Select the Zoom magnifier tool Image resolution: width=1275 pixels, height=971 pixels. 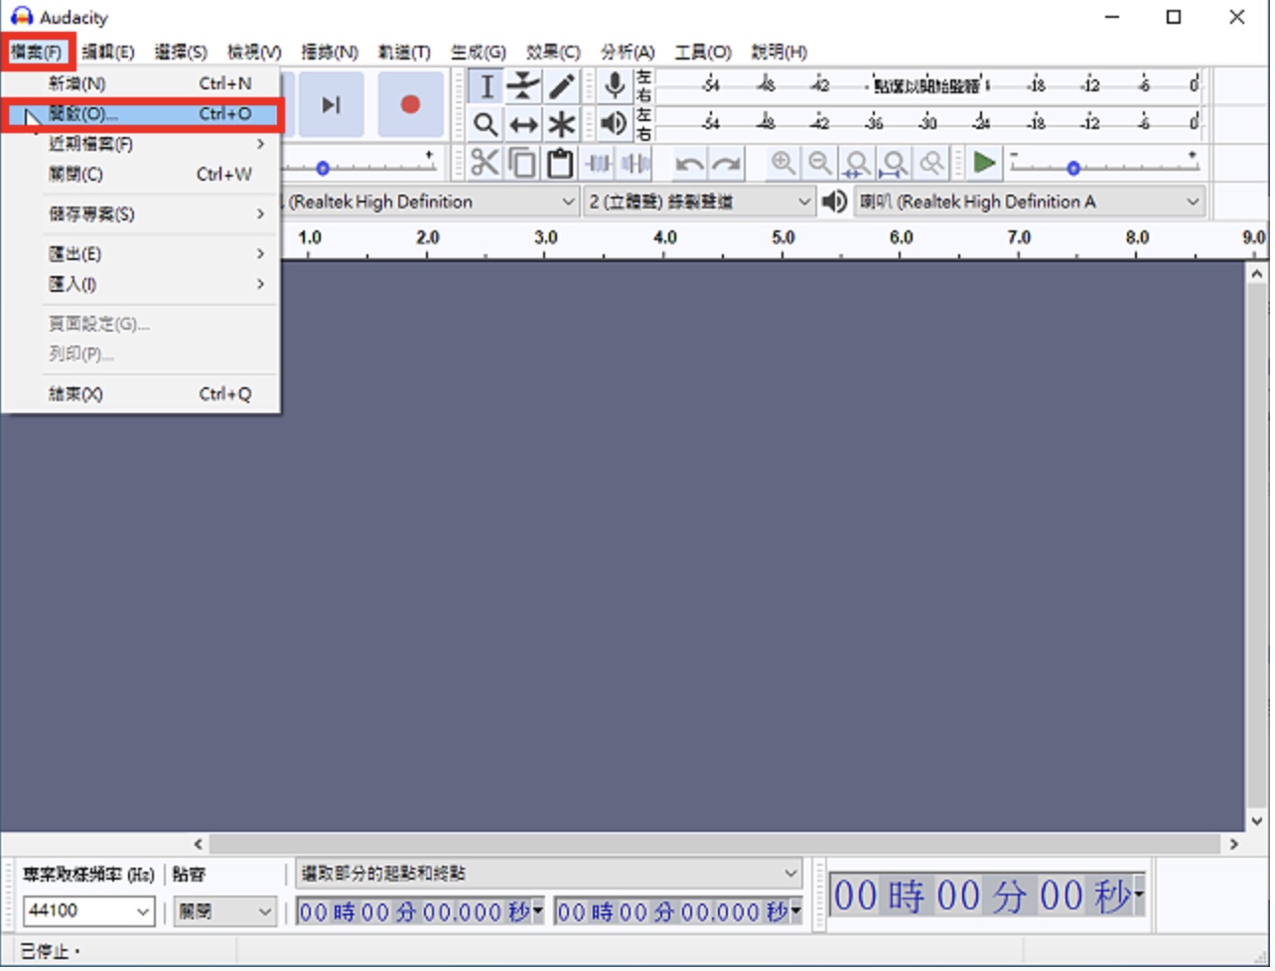pos(486,124)
